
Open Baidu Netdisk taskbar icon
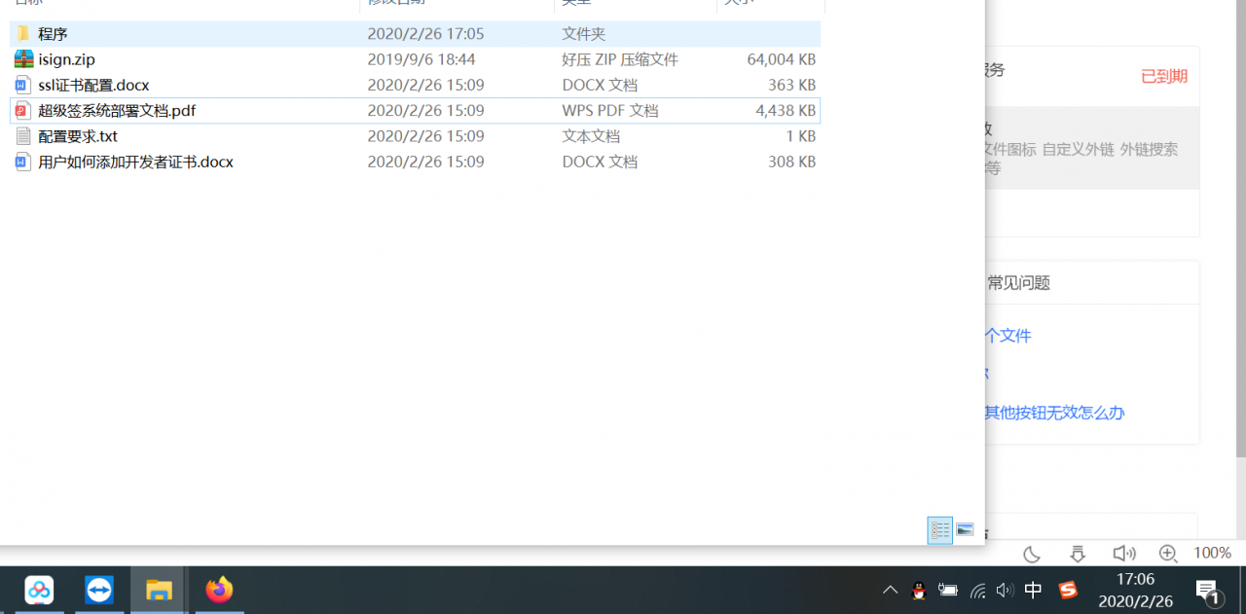click(39, 590)
